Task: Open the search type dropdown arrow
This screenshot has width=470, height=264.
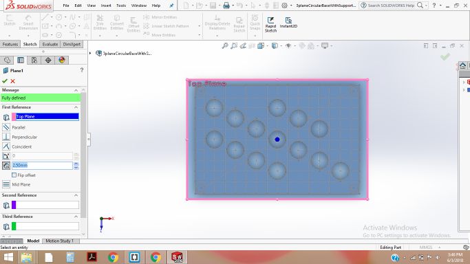Action: (x=426, y=5)
